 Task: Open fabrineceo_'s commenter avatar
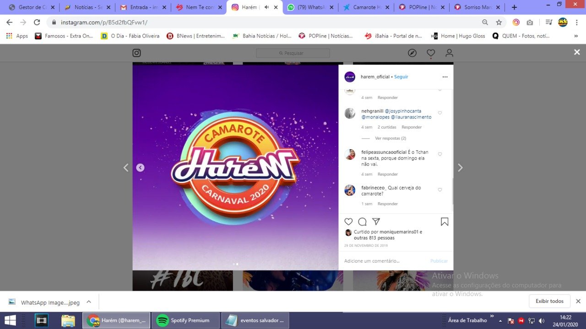tap(350, 190)
